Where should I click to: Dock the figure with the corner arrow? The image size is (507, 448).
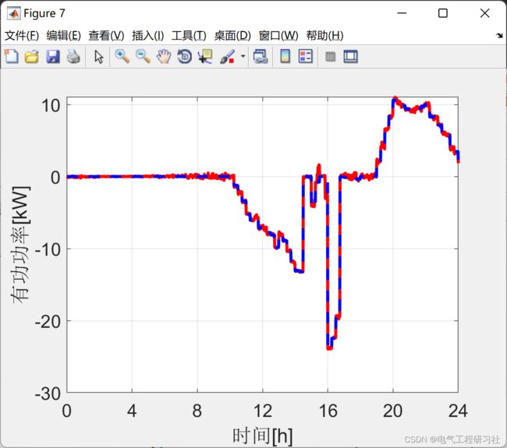click(x=499, y=36)
